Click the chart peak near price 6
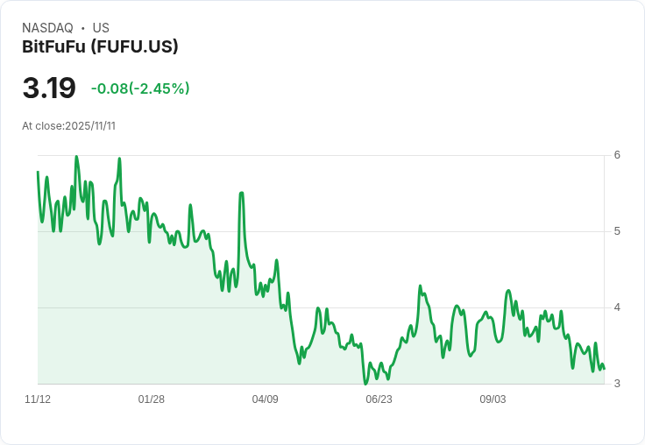 (76, 157)
